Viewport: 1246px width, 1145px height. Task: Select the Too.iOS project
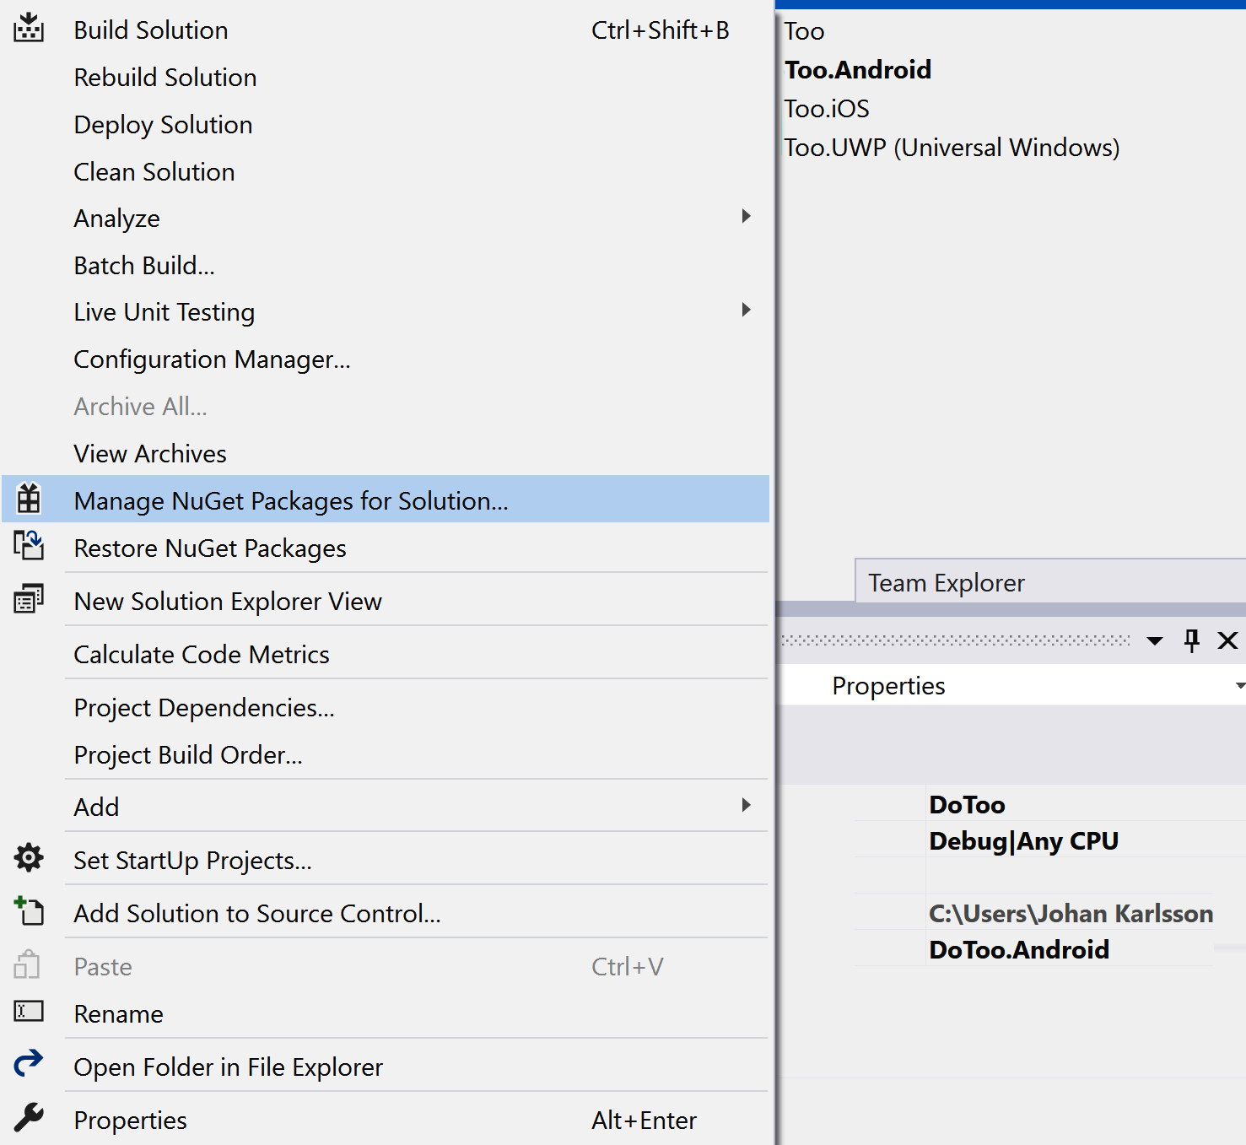(x=827, y=109)
